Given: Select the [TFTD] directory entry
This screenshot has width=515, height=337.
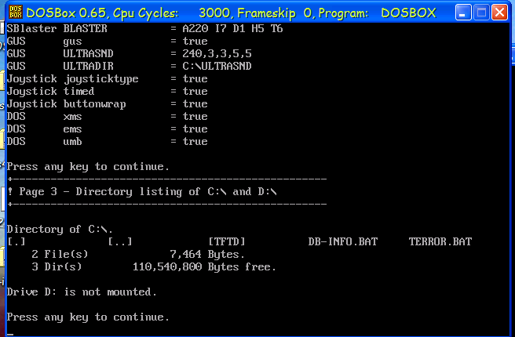Looking at the screenshot, I should pyautogui.click(x=226, y=242).
